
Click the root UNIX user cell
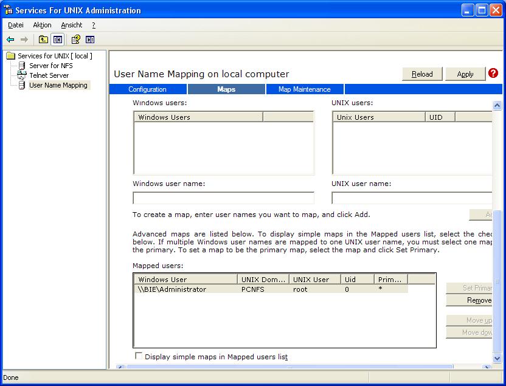click(x=300, y=289)
